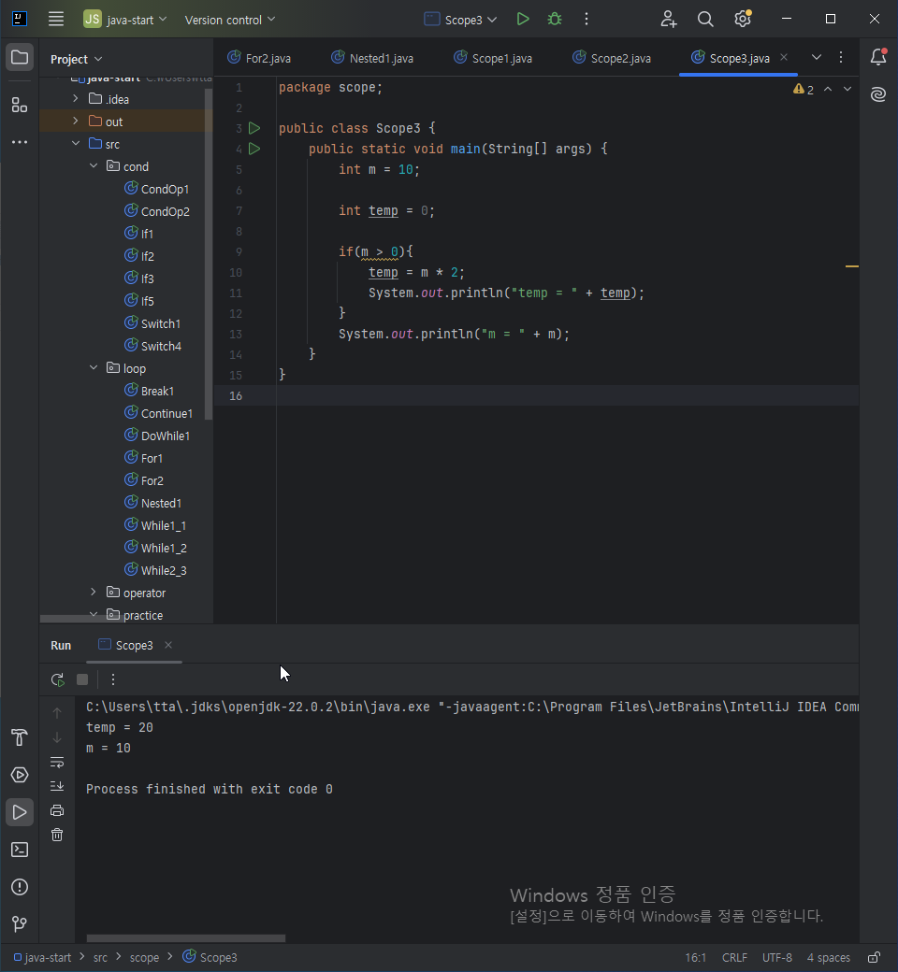898x972 pixels.
Task: Close the Scope3 run tab
Action: click(168, 645)
